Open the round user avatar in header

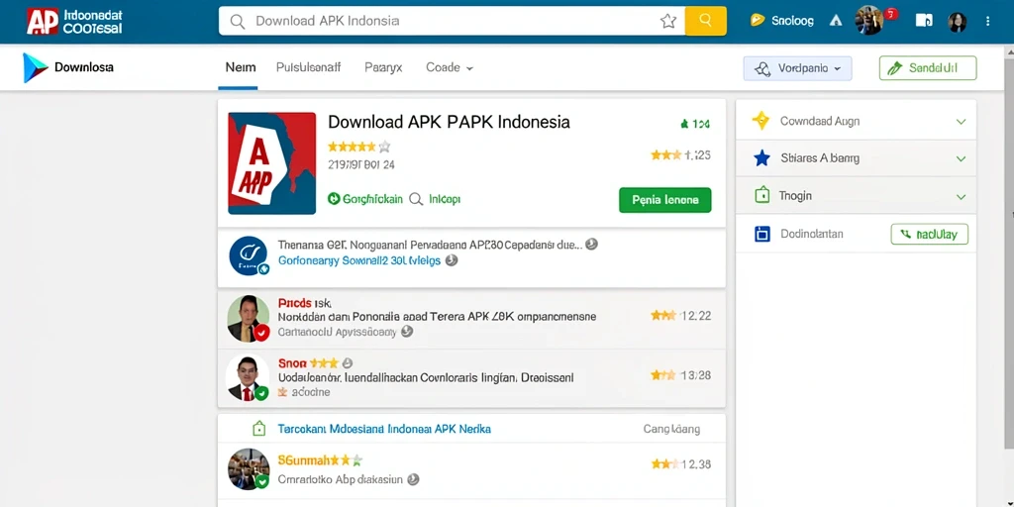click(958, 22)
